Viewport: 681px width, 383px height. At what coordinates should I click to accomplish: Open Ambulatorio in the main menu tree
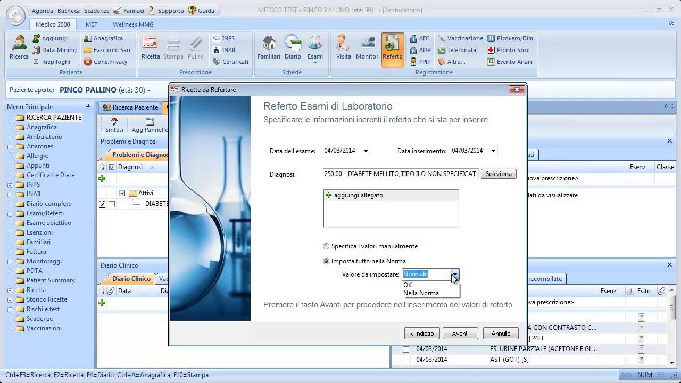[x=44, y=137]
